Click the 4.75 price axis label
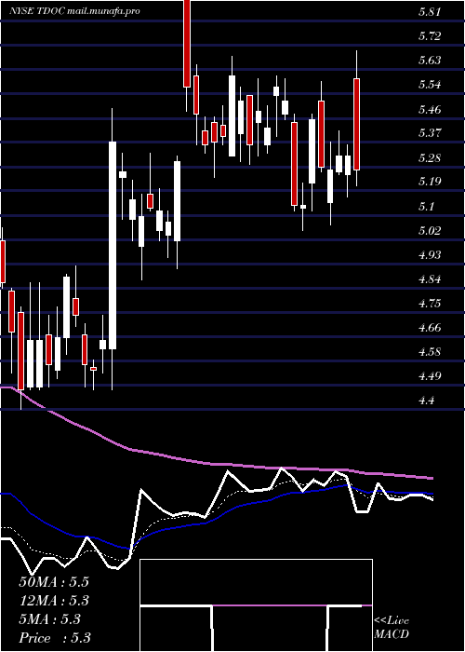The width and height of the screenshot is (465, 652). [x=430, y=304]
